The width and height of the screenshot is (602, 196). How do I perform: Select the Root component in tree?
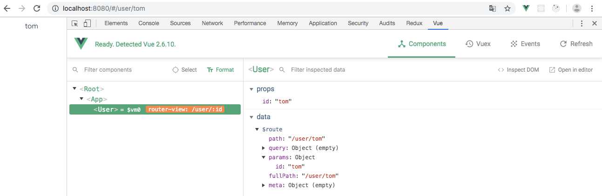tap(92, 88)
